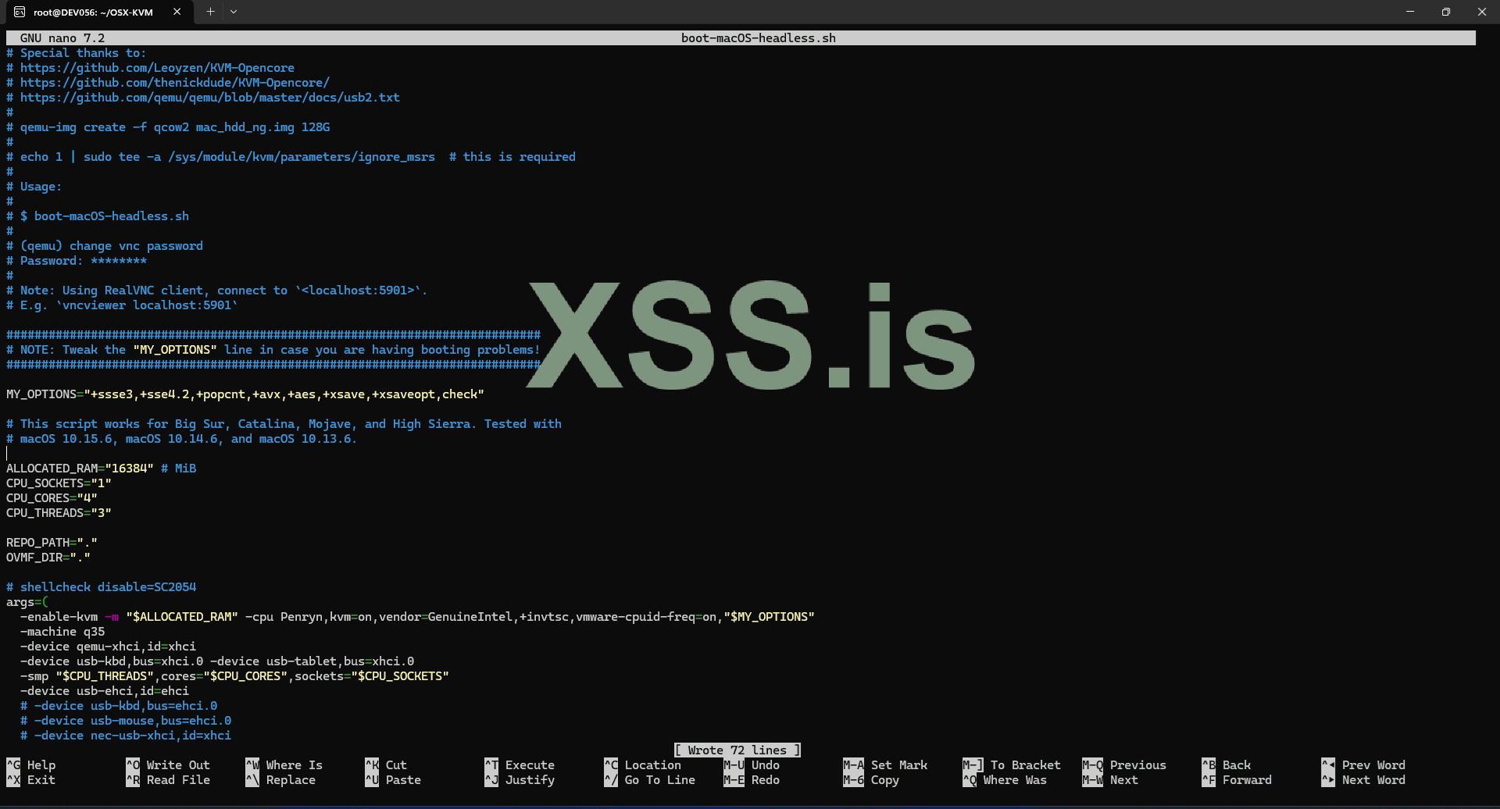
Task: Click the commented usb-mouse device line
Action: (x=126, y=721)
